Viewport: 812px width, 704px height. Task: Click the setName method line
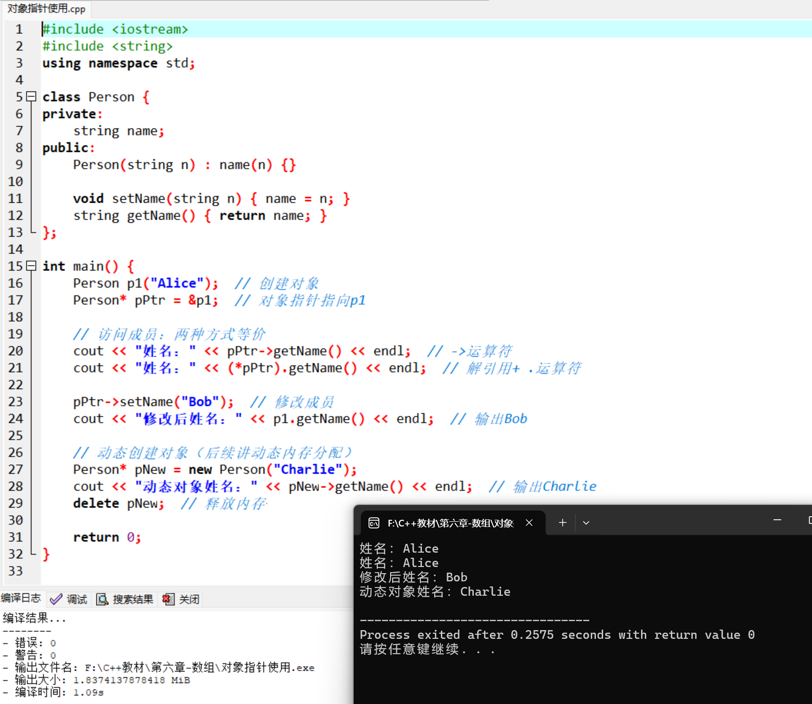pos(211,199)
